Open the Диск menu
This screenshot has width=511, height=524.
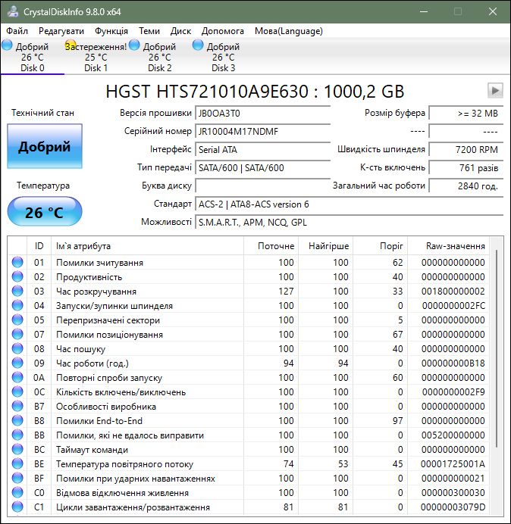click(x=180, y=31)
